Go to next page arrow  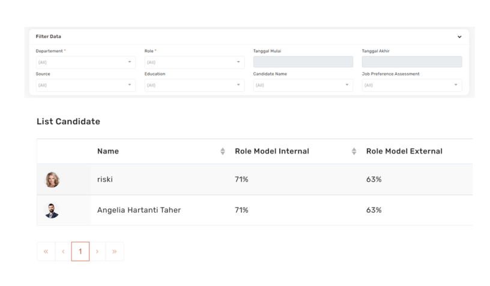[x=97, y=252]
